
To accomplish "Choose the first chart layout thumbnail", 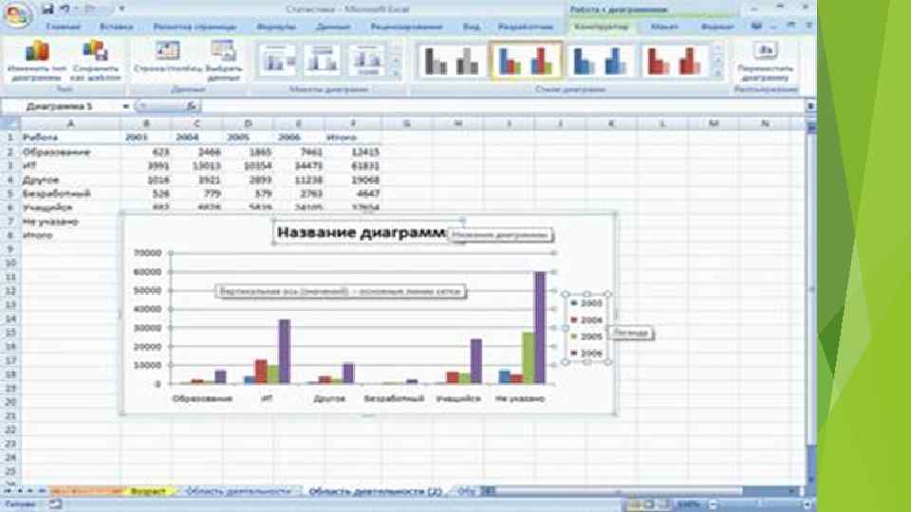I will click(x=277, y=61).
